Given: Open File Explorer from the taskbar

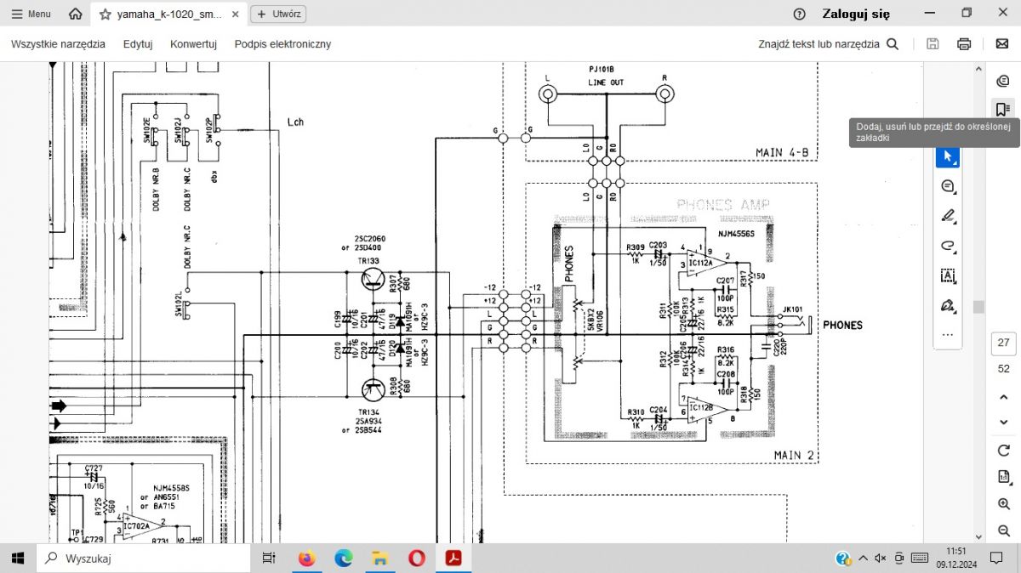Looking at the screenshot, I should coord(380,559).
